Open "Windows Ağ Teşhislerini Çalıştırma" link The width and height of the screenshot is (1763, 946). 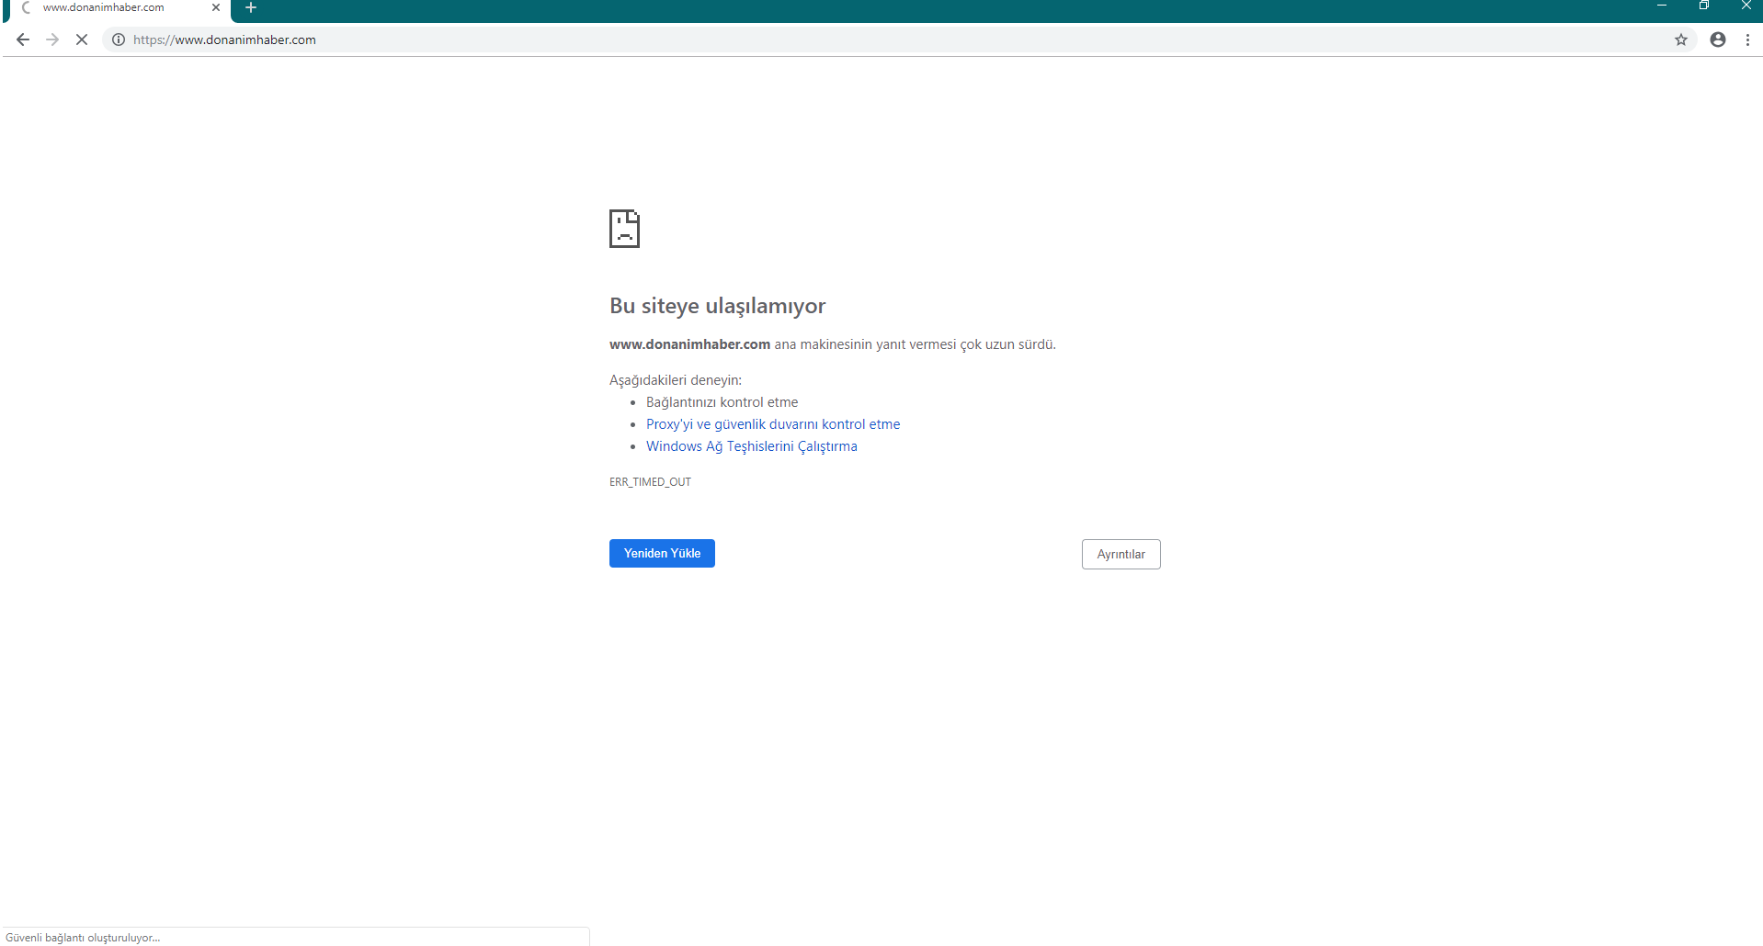pyautogui.click(x=752, y=446)
